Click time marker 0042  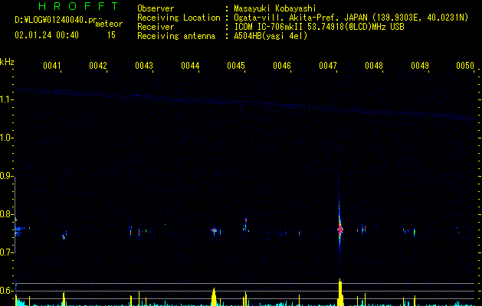[98, 65]
